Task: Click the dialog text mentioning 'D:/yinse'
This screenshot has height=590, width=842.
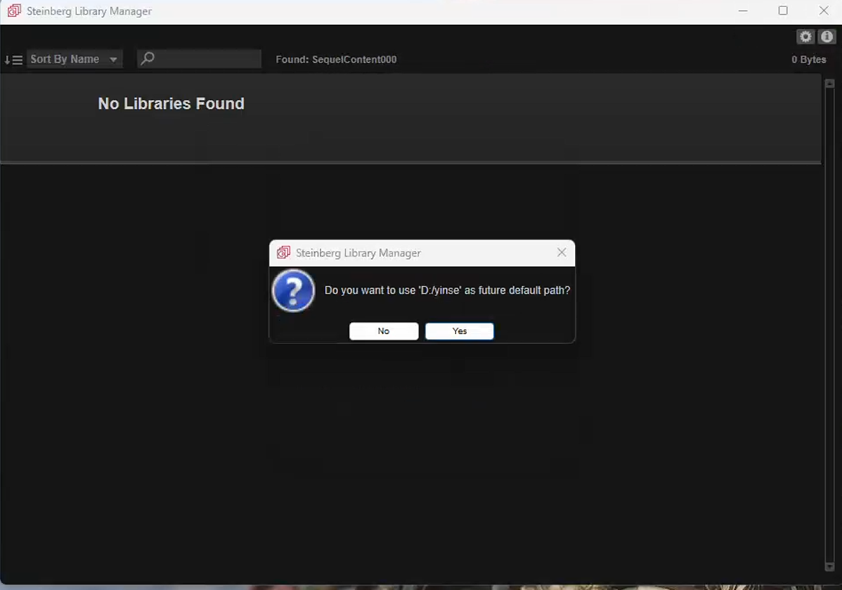Action: coord(448,290)
